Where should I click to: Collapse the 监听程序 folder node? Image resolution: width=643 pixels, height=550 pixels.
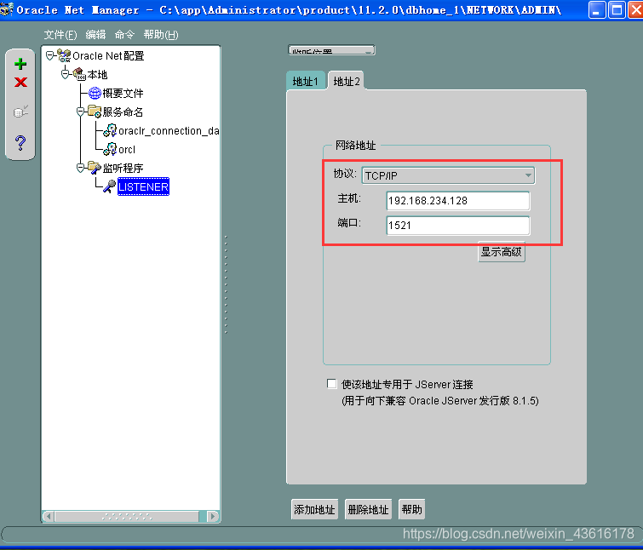(x=80, y=168)
